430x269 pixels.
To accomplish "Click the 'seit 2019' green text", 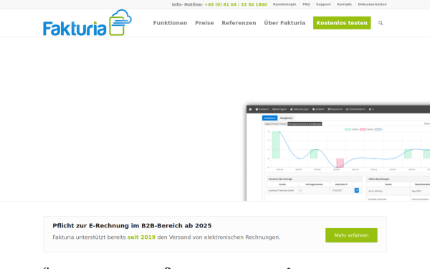I will (x=141, y=237).
